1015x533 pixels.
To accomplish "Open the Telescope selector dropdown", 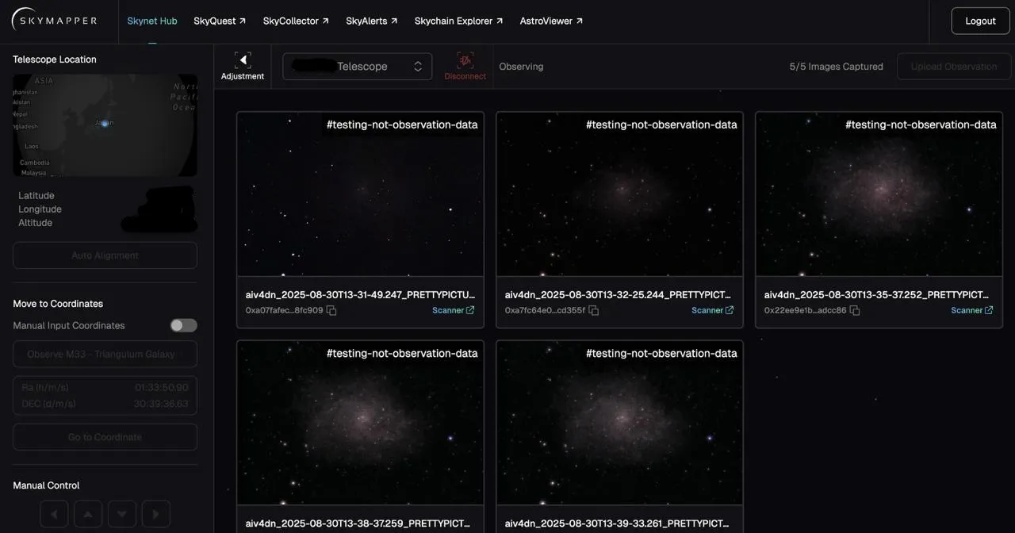I will pos(358,67).
